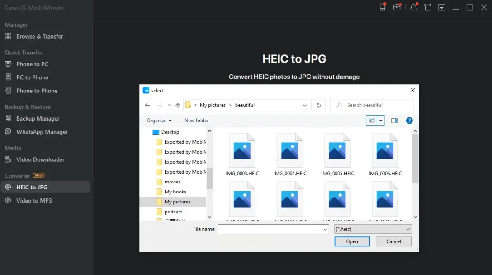Open the file dialog help icon
Screen dimensions: 492x275
point(409,121)
